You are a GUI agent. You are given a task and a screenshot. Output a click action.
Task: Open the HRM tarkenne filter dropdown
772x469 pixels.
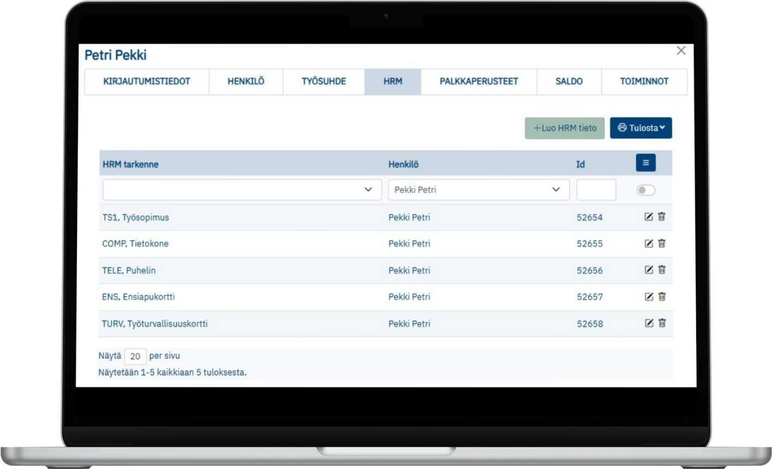[242, 190]
